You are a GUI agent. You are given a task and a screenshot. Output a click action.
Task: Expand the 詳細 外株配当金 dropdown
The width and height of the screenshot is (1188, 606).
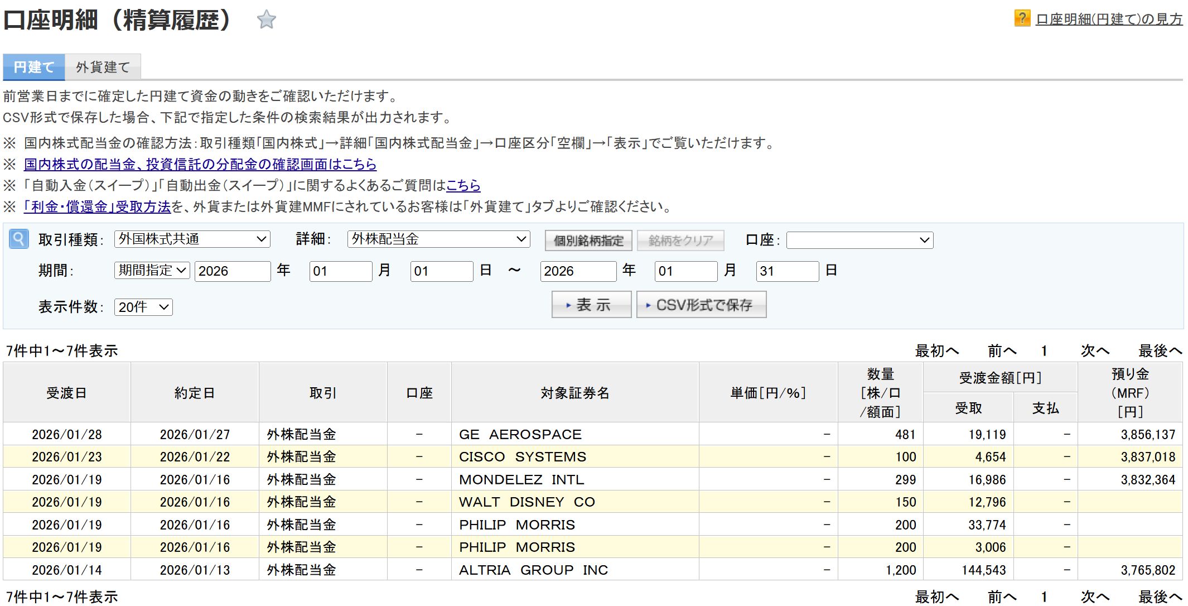coord(438,239)
